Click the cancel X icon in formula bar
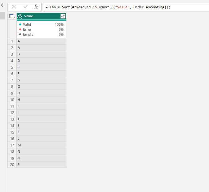Image resolution: width=209 pixels, height=192 pixels. pyautogui.click(x=14, y=7)
